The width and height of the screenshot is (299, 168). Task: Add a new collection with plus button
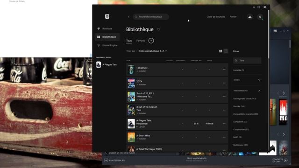[x=151, y=41]
